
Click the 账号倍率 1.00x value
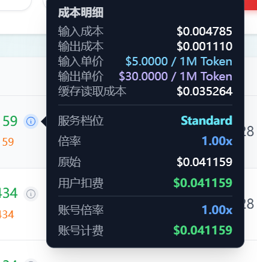pyautogui.click(x=217, y=210)
